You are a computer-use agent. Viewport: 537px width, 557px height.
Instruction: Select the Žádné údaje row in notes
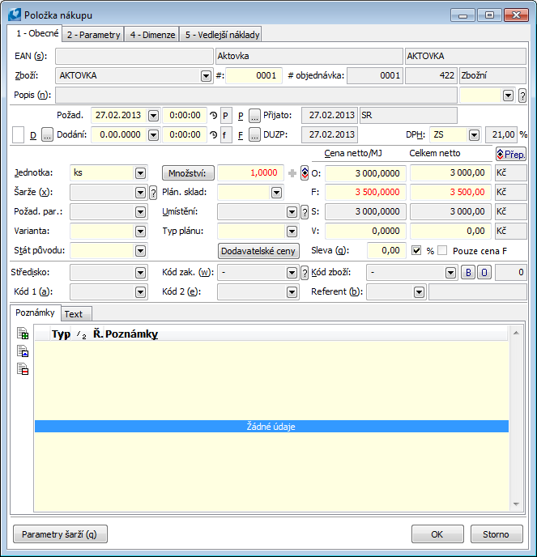(271, 427)
